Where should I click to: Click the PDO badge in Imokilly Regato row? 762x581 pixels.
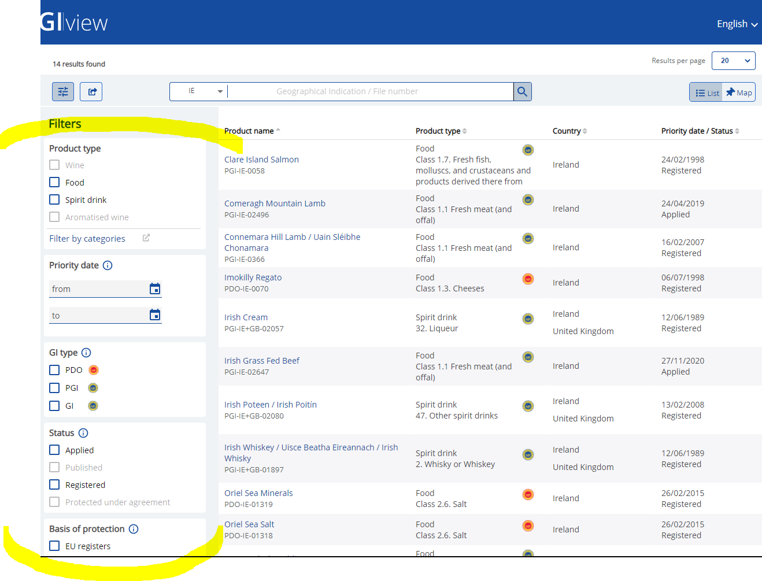tap(528, 279)
